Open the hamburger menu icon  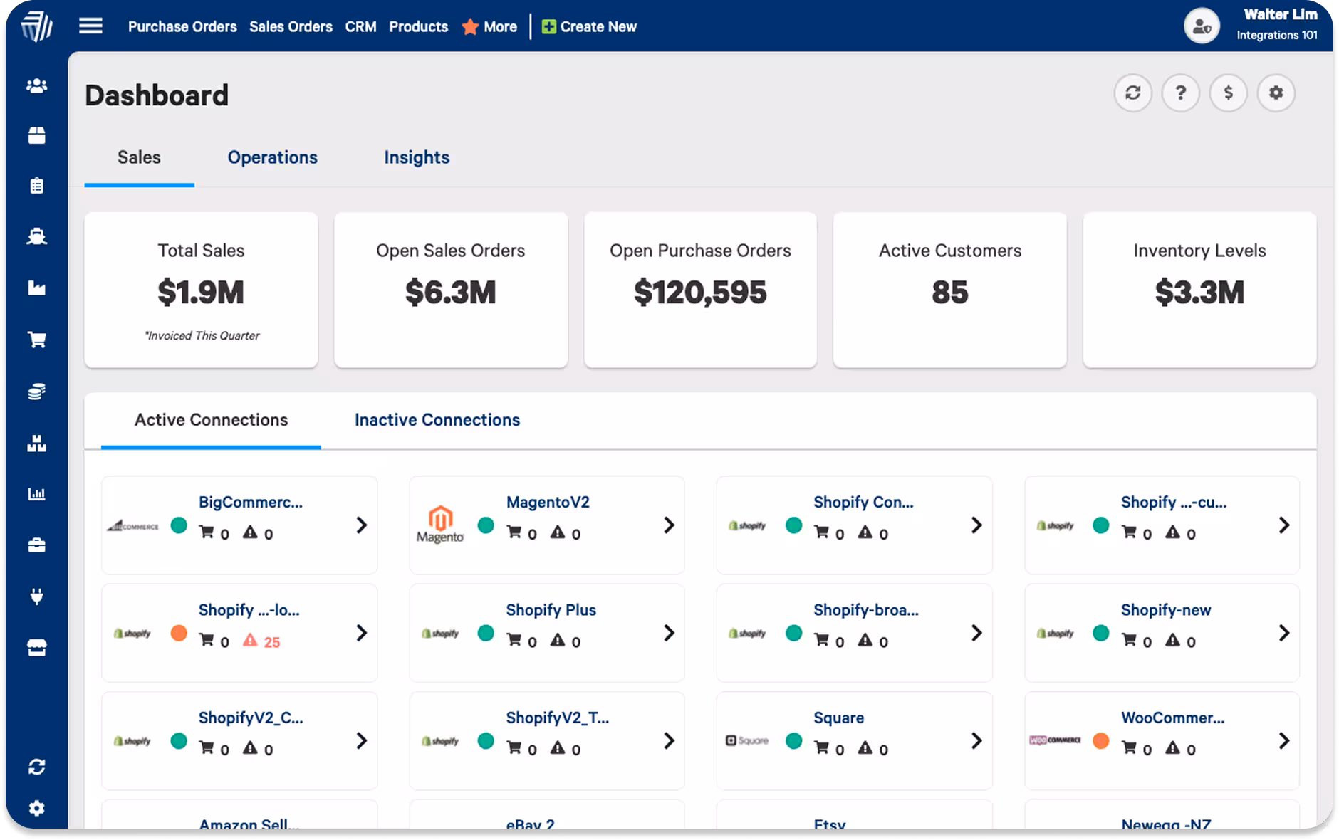click(90, 26)
